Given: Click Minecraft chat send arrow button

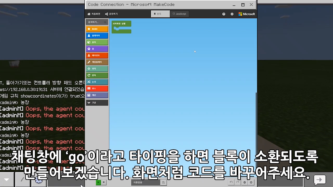Looking at the screenshot, I should [x=319, y=180].
